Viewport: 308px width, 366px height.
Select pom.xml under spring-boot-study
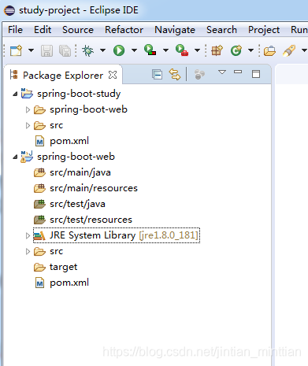click(x=69, y=141)
